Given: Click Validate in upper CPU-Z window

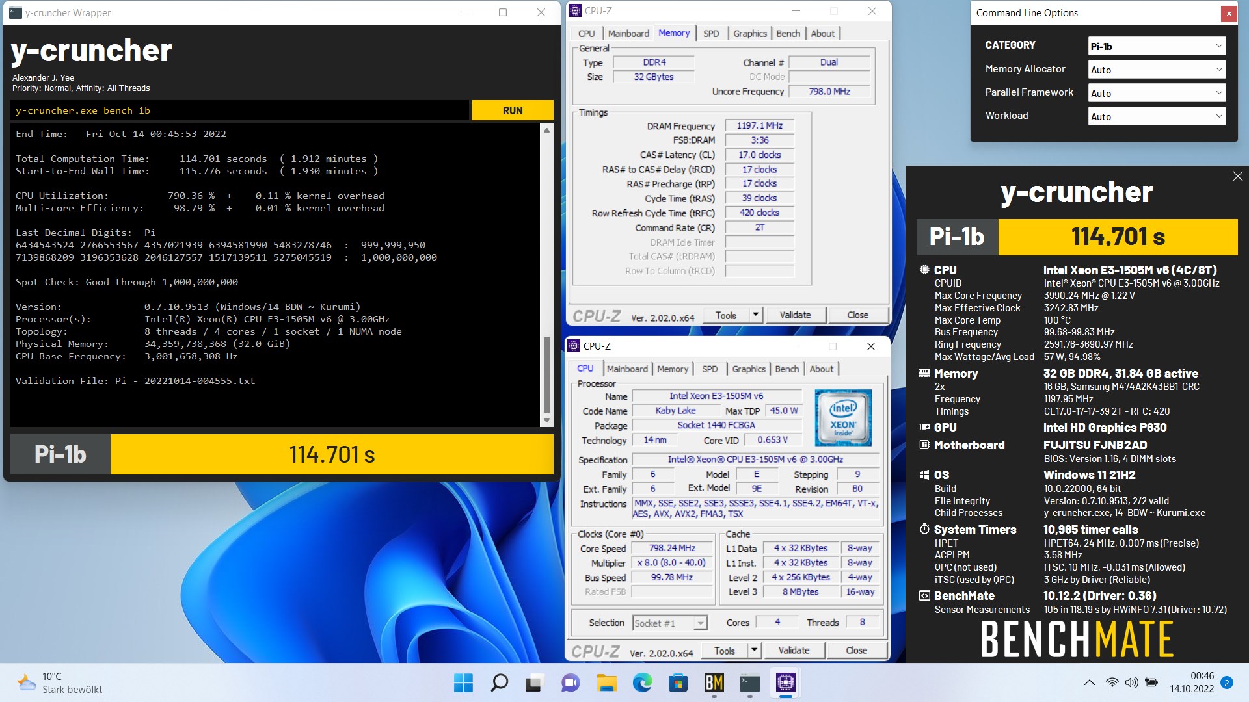Looking at the screenshot, I should point(795,315).
